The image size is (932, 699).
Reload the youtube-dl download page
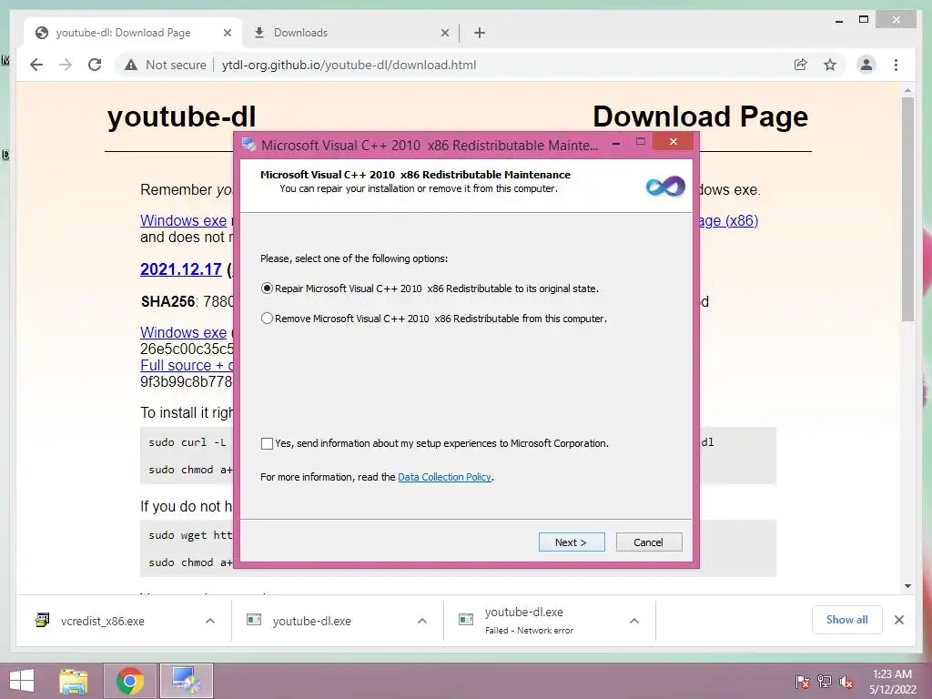pos(95,65)
